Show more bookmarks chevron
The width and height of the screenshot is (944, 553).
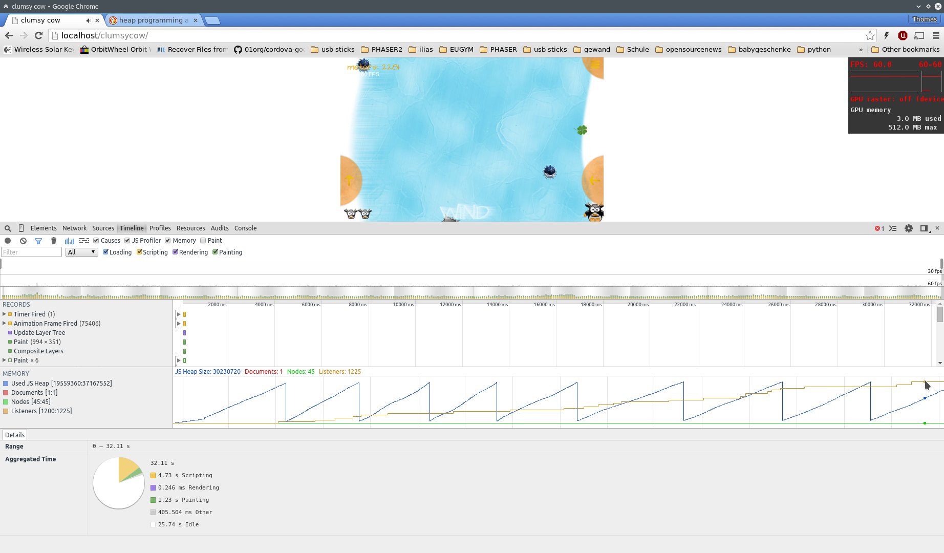click(861, 50)
